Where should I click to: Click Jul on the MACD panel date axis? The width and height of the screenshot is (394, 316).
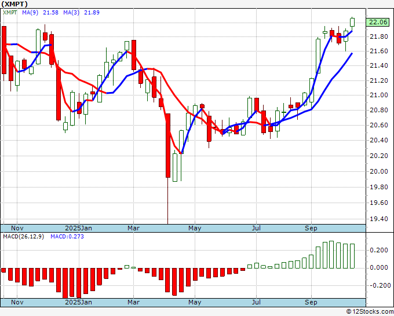coord(256,302)
